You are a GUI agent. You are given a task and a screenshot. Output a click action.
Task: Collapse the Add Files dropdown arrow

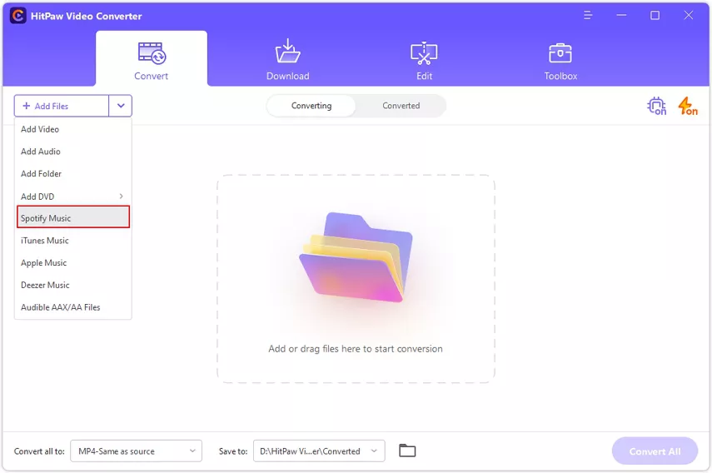(120, 106)
